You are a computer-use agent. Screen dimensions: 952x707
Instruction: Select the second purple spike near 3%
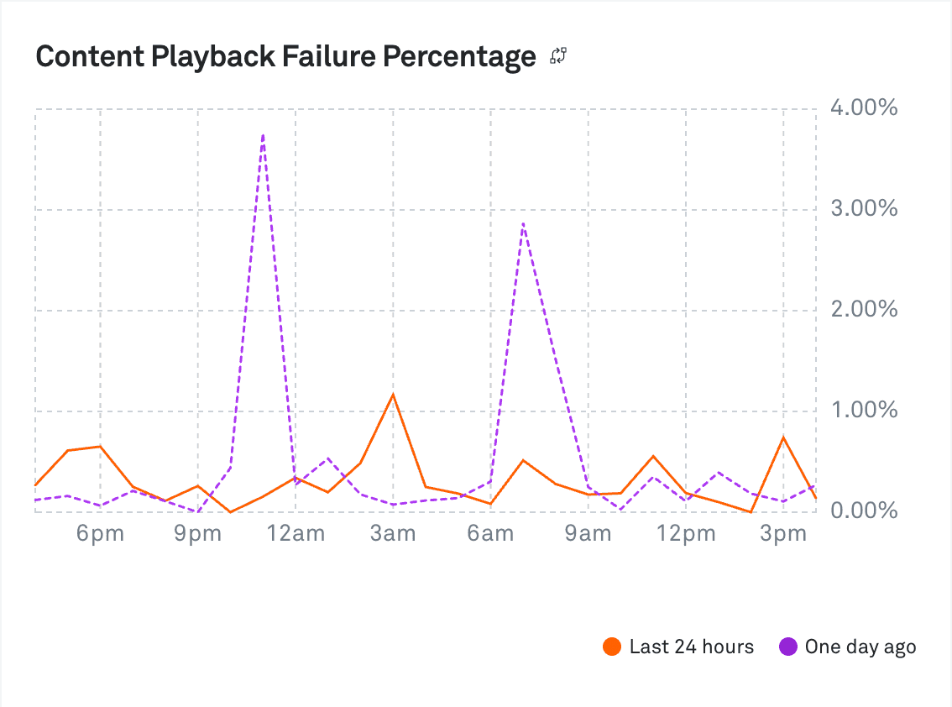(523, 224)
